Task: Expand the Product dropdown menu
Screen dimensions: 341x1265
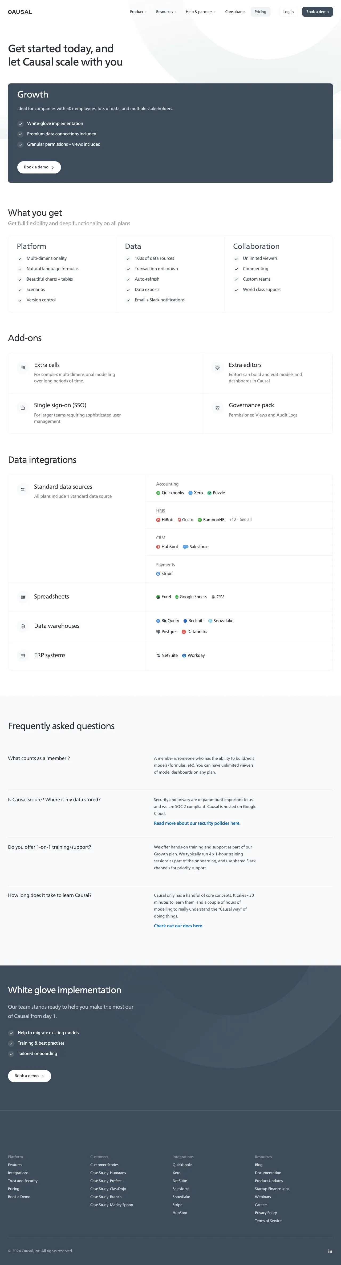Action: [138, 12]
